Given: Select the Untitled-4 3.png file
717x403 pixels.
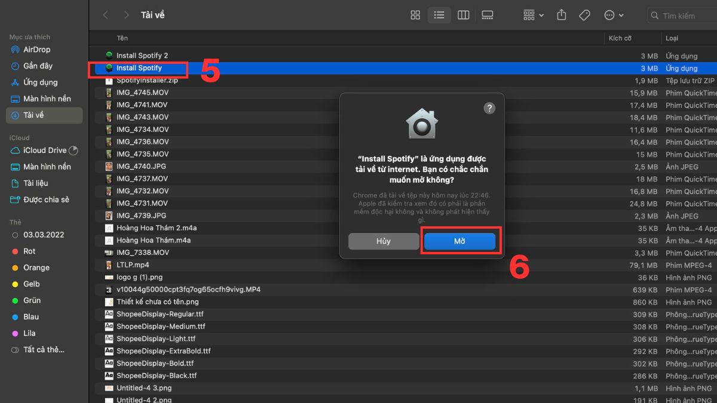Looking at the screenshot, I should (x=144, y=388).
